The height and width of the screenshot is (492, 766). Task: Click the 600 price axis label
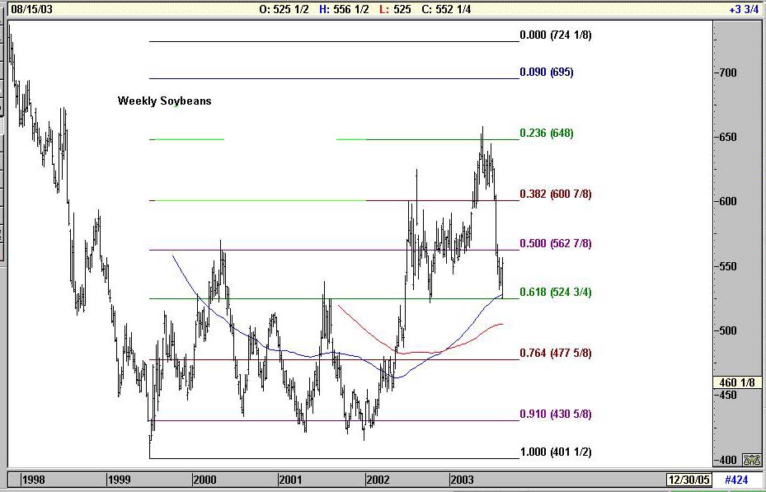pyautogui.click(x=727, y=202)
